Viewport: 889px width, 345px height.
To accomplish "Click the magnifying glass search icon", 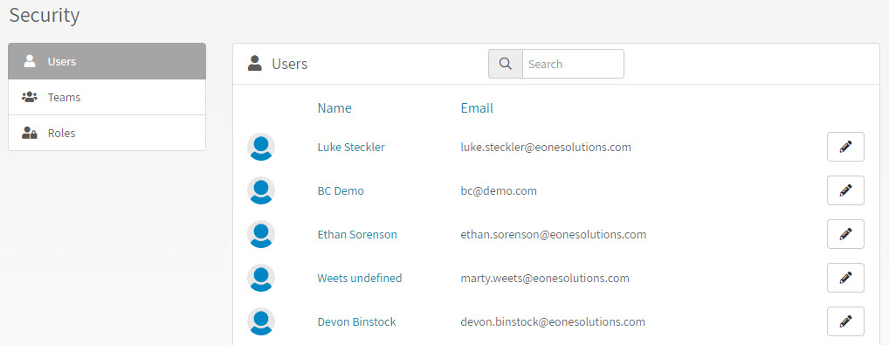I will [505, 64].
